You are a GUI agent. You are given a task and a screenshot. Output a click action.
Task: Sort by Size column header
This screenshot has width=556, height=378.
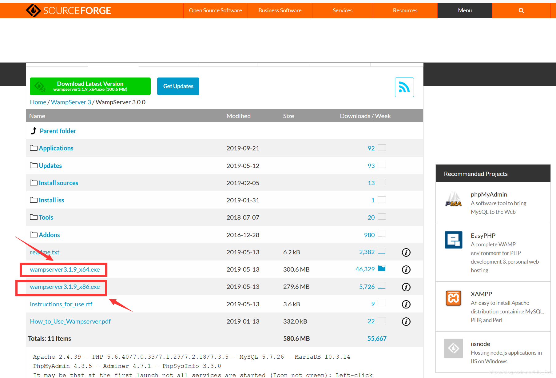pyautogui.click(x=288, y=116)
